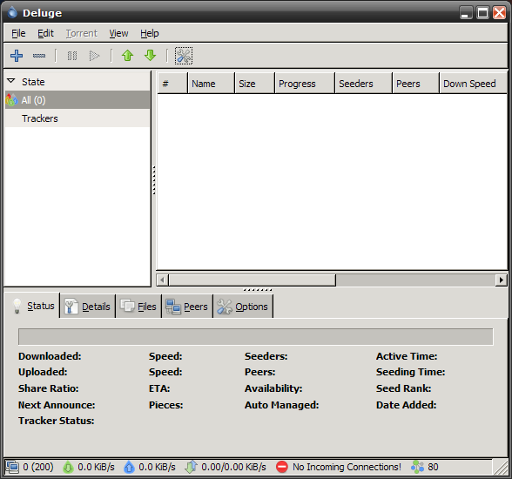Image resolution: width=512 pixels, height=479 pixels.
Task: Sort by the Name column header
Action: pos(212,84)
